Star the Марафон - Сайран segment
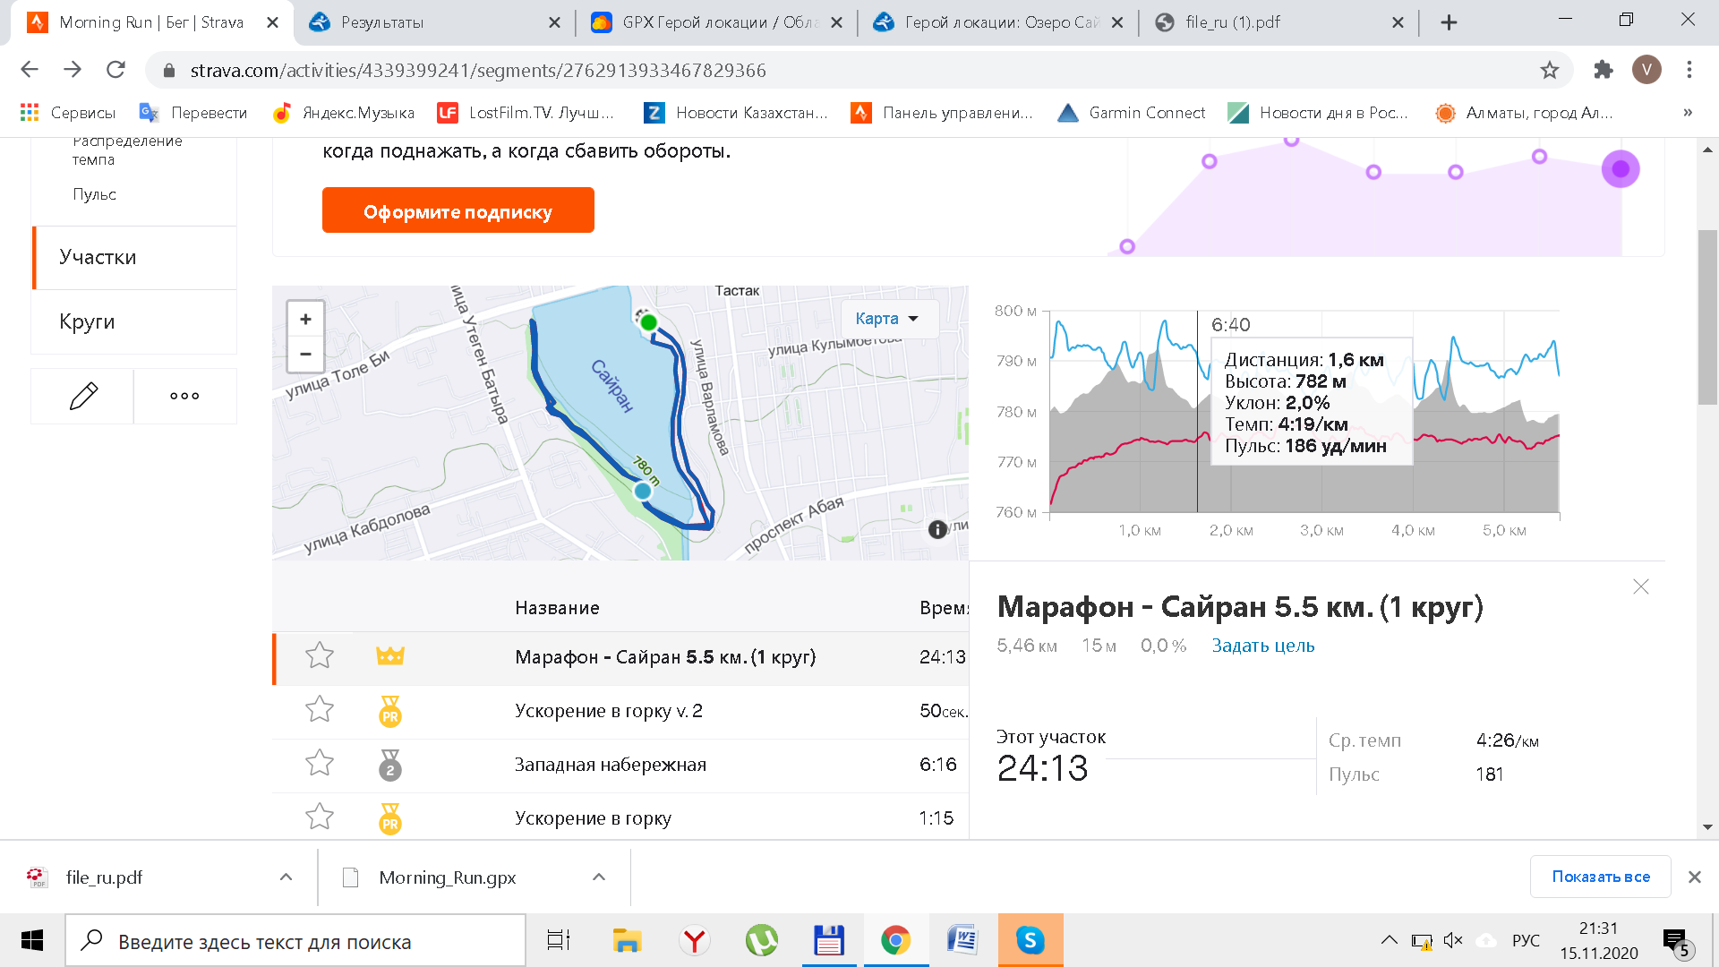The height and width of the screenshot is (967, 1719). (x=320, y=656)
